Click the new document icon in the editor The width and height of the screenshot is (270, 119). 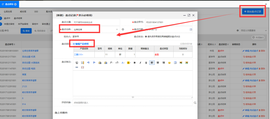click(77, 63)
